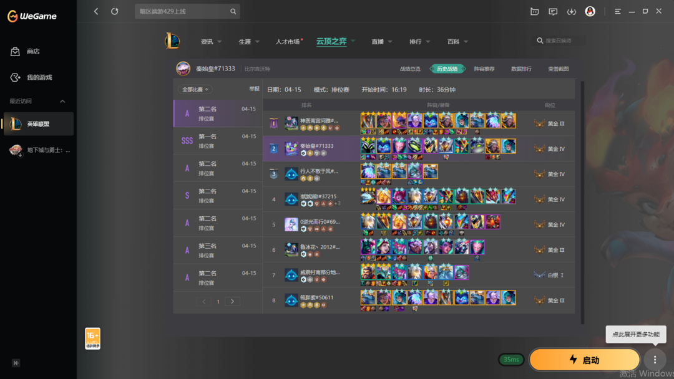The image size is (674, 379).
Task: Click the 秦始皇#71333 profile avatar
Action: click(183, 69)
